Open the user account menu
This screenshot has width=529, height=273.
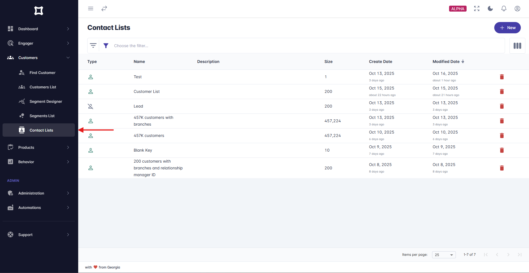tap(517, 8)
